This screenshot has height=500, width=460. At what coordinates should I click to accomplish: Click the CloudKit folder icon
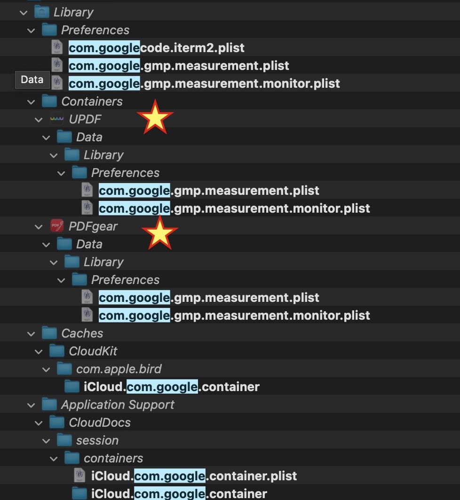[x=57, y=351]
